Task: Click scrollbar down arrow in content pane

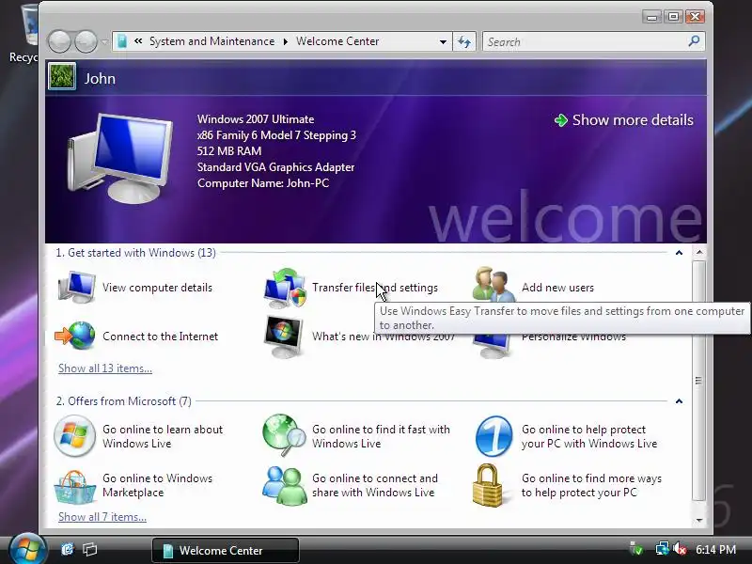Action: 699,520
